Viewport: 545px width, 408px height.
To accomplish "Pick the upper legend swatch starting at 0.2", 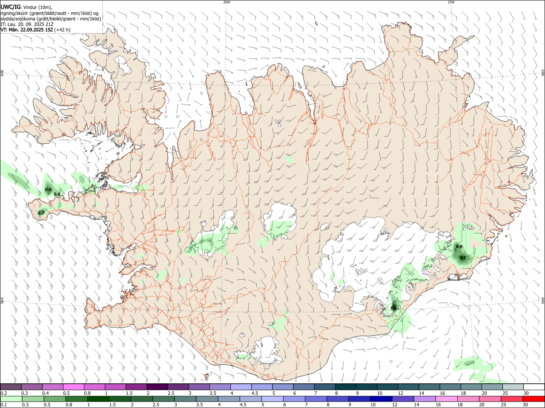I will [x=11, y=387].
